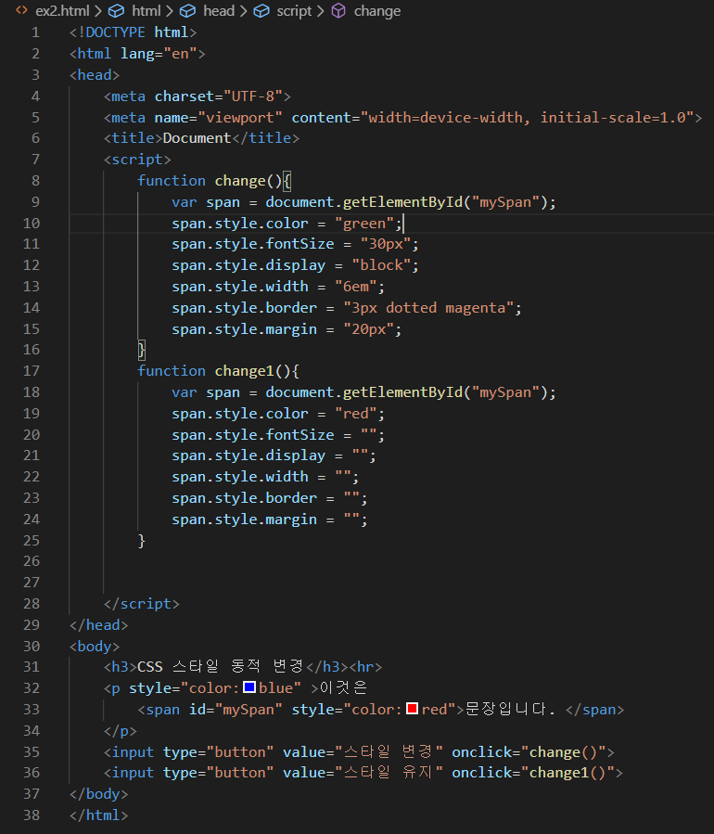Click the purple function icon before change
714x834 pixels.
pos(338,10)
